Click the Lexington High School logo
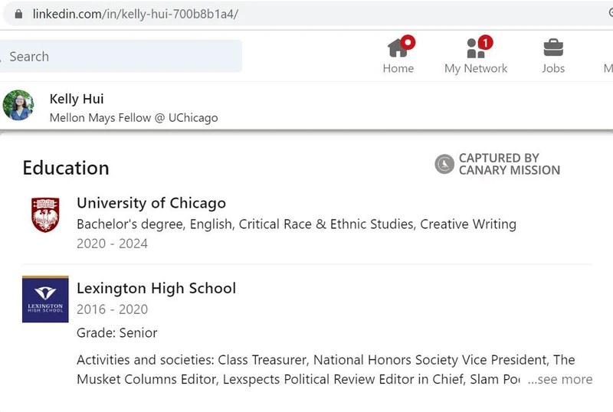This screenshot has width=613, height=412. click(45, 299)
